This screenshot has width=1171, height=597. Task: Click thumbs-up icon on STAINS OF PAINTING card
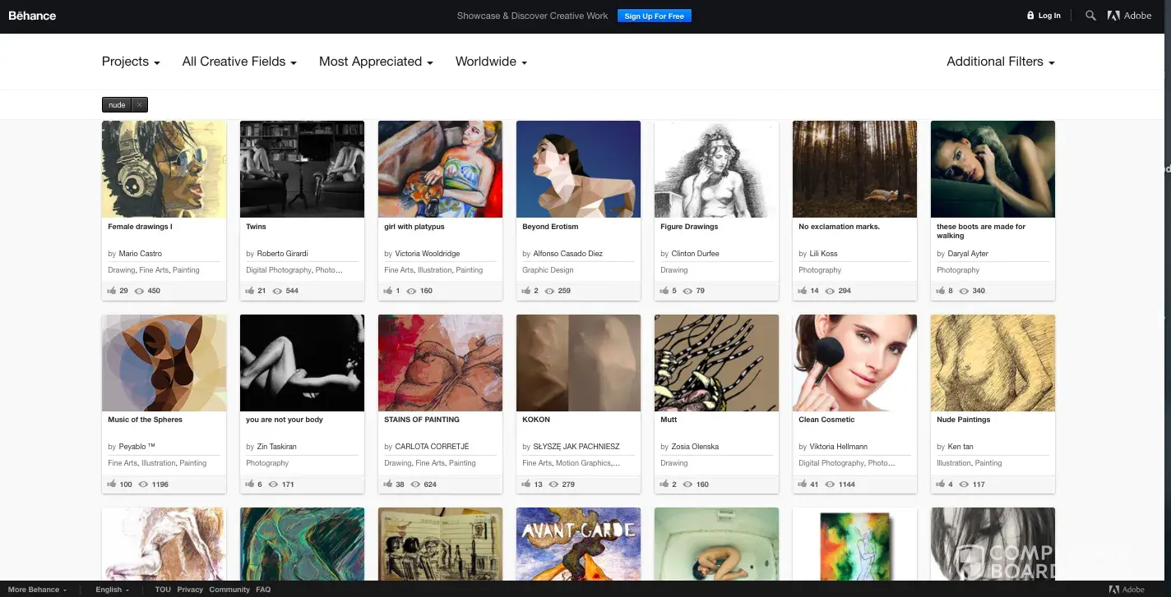[x=388, y=484]
